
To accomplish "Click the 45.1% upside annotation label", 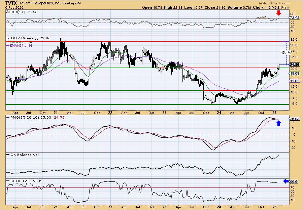I will pyautogui.click(x=285, y=52).
